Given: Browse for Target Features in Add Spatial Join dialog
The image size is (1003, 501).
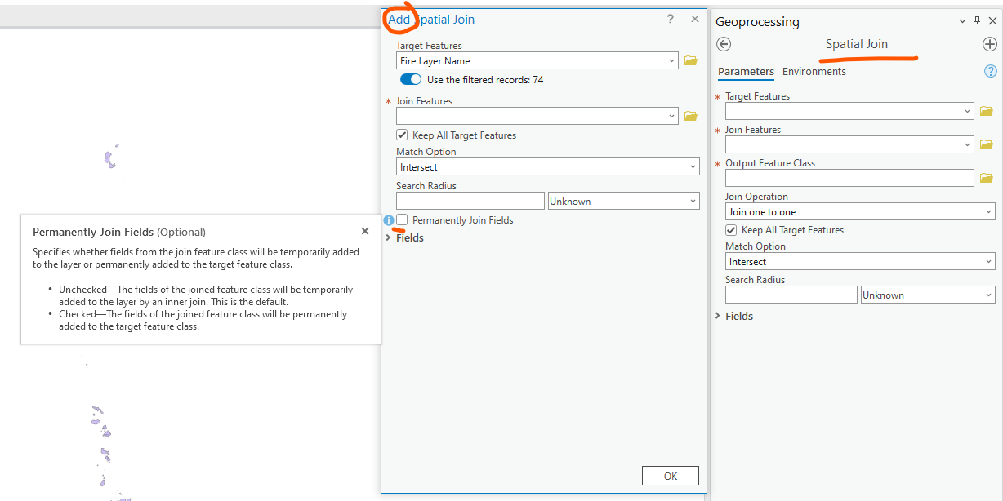Looking at the screenshot, I should point(690,61).
